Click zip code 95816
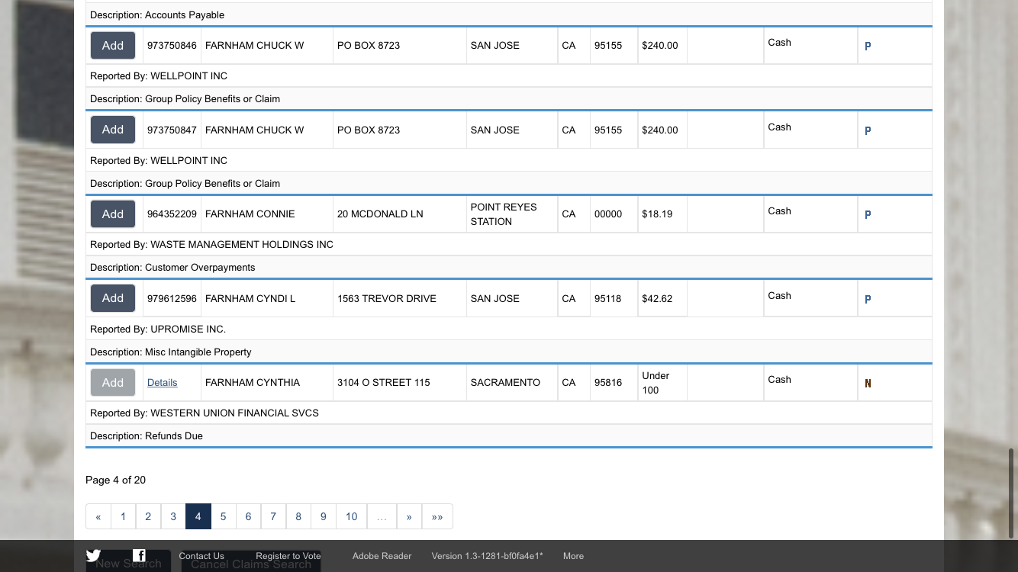Screen dimensions: 1018x572 click(608, 383)
